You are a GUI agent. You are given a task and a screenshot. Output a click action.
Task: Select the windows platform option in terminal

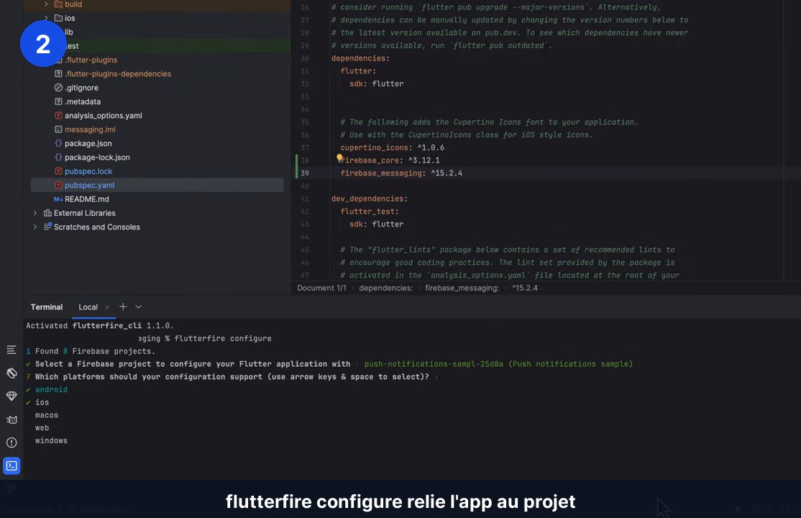pyautogui.click(x=51, y=440)
